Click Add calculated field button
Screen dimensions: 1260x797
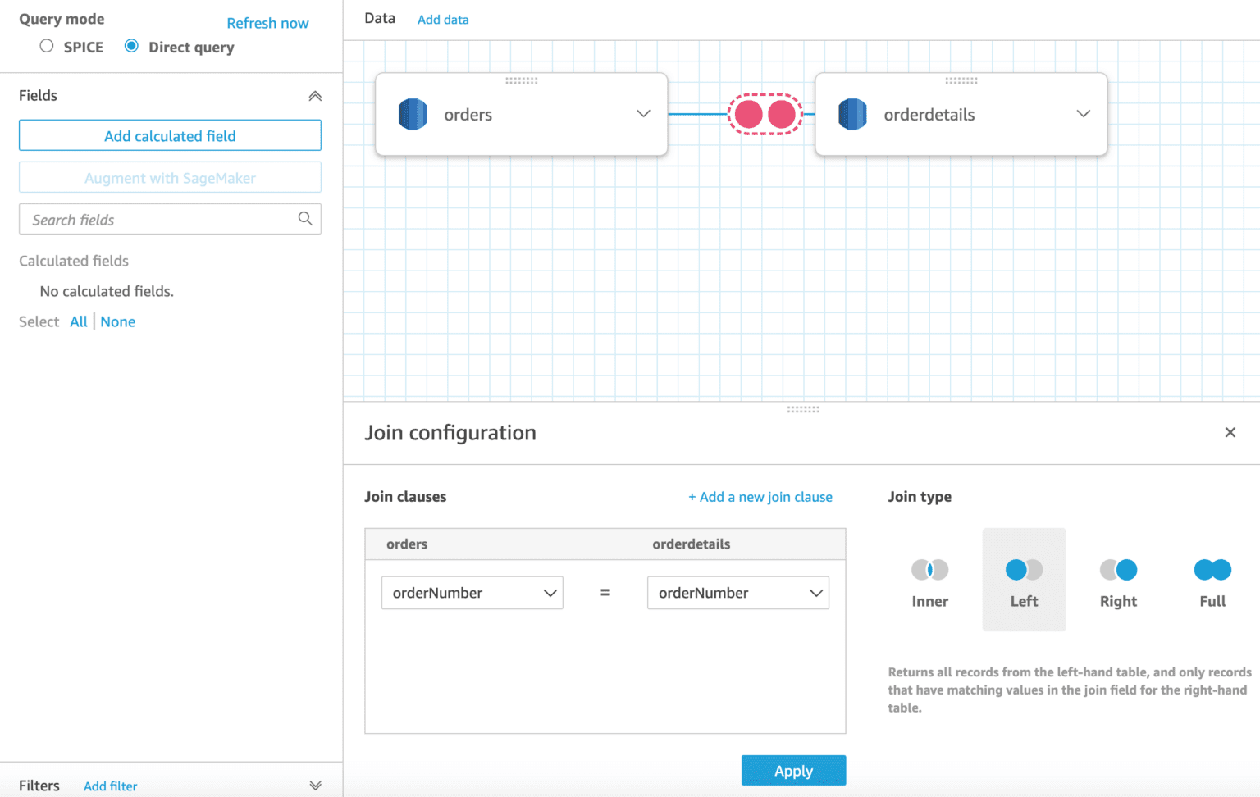coord(170,136)
